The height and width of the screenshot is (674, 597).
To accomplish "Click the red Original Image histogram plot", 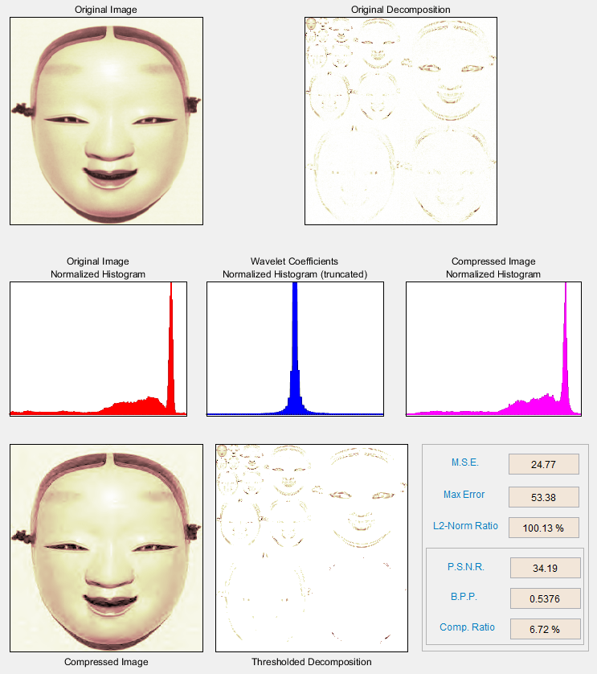I will pos(98,349).
